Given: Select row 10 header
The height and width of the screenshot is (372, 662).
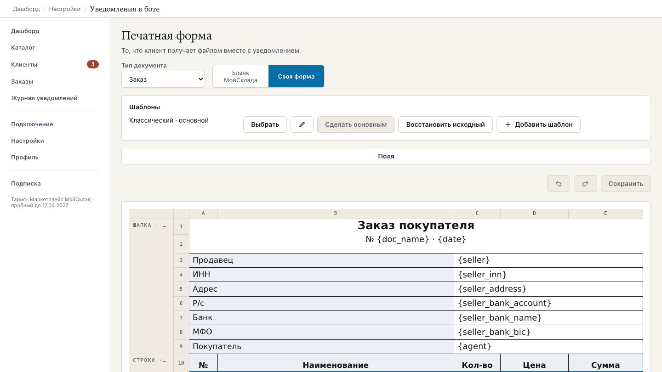Looking at the screenshot, I should coord(181,363).
